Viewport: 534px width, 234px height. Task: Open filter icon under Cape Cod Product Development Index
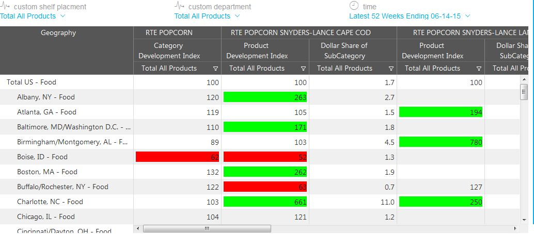point(303,69)
